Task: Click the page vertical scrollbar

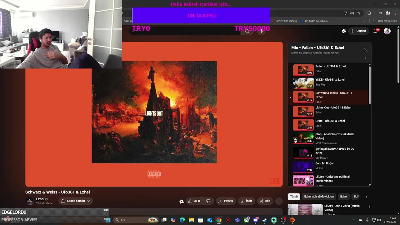Action: [398, 56]
